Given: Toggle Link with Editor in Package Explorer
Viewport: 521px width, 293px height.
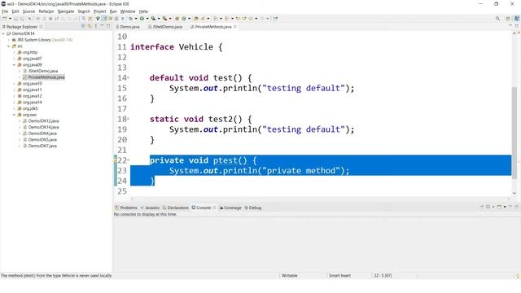Looking at the screenshot, I should tap(90, 26).
